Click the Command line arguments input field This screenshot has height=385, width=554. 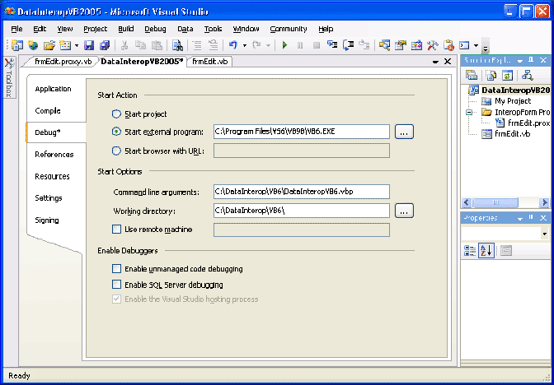pyautogui.click(x=302, y=192)
